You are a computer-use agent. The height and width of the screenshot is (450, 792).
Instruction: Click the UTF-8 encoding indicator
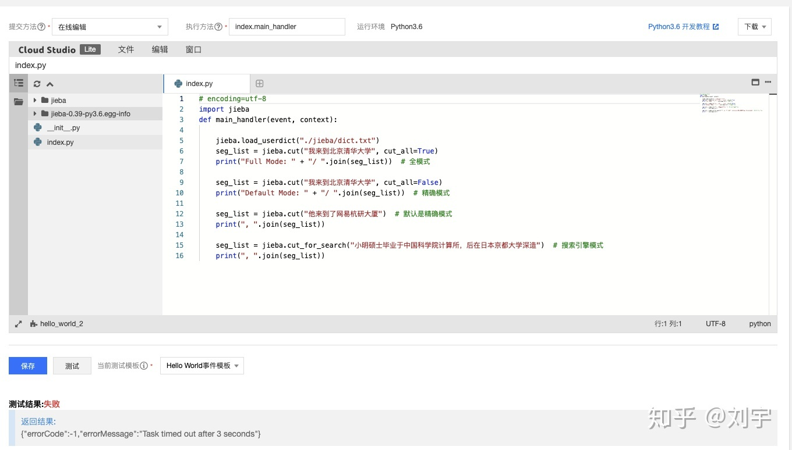(x=716, y=324)
